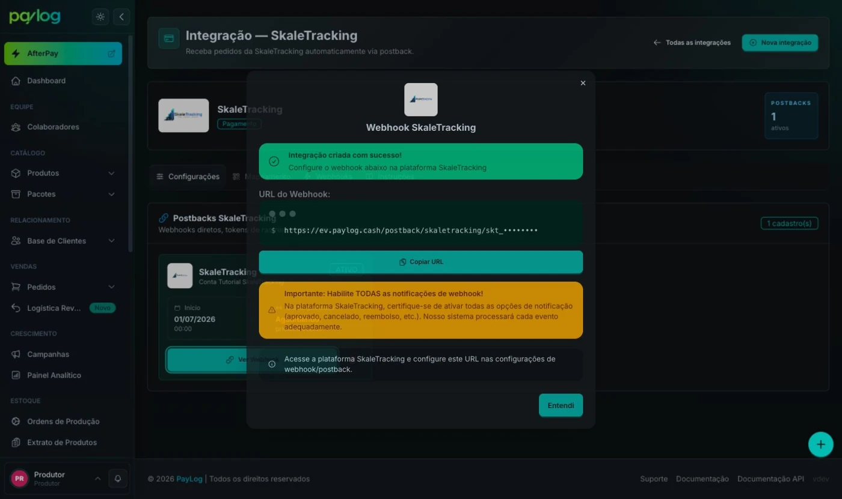The width and height of the screenshot is (842, 499).
Task: Click the SkaleTracking logo on the page header card
Action: click(x=183, y=115)
